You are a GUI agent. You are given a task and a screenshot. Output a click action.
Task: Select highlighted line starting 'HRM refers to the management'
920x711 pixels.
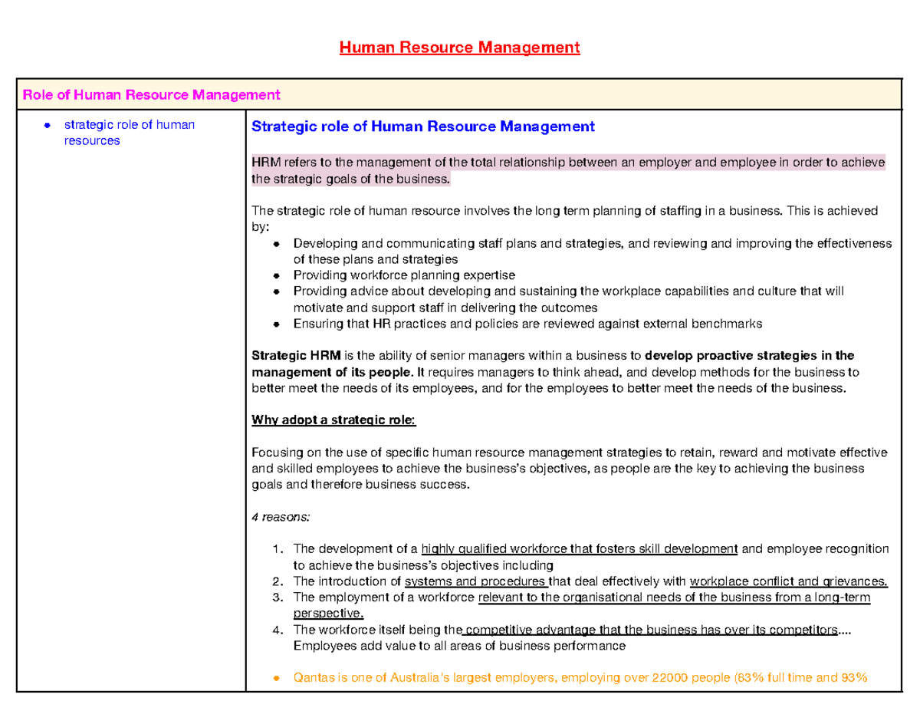coord(568,163)
